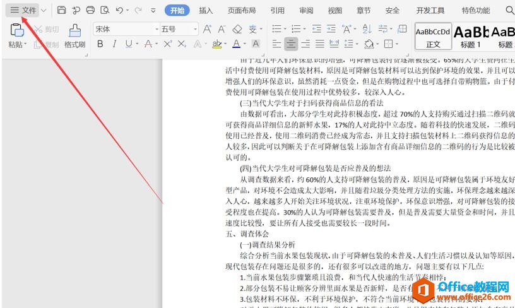Click the Redo arrow icon
Viewport: 515px width, 308px height.
pyautogui.click(x=138, y=10)
